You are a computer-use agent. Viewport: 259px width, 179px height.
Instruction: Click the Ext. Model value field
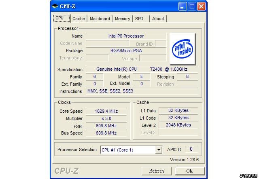(142, 84)
